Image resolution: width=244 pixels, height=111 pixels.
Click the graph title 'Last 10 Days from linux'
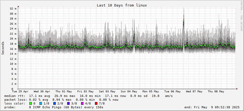[x=122, y=5]
